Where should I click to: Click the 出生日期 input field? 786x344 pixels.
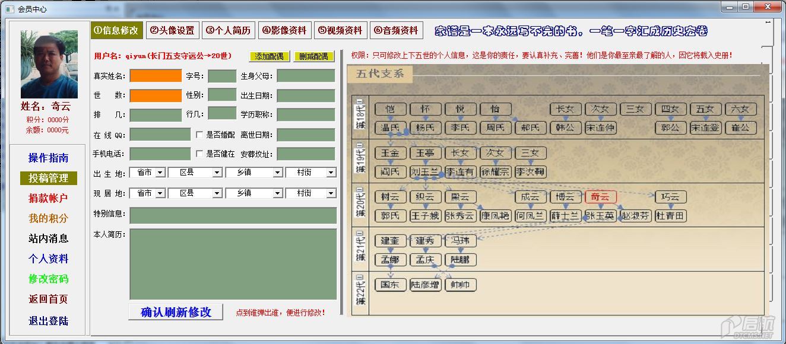306,95
